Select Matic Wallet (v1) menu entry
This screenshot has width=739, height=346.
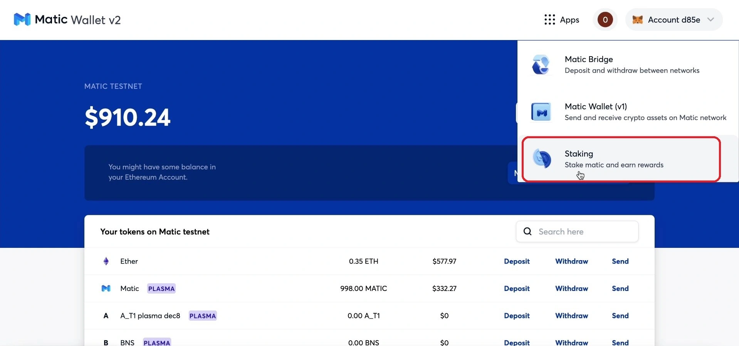(x=628, y=112)
